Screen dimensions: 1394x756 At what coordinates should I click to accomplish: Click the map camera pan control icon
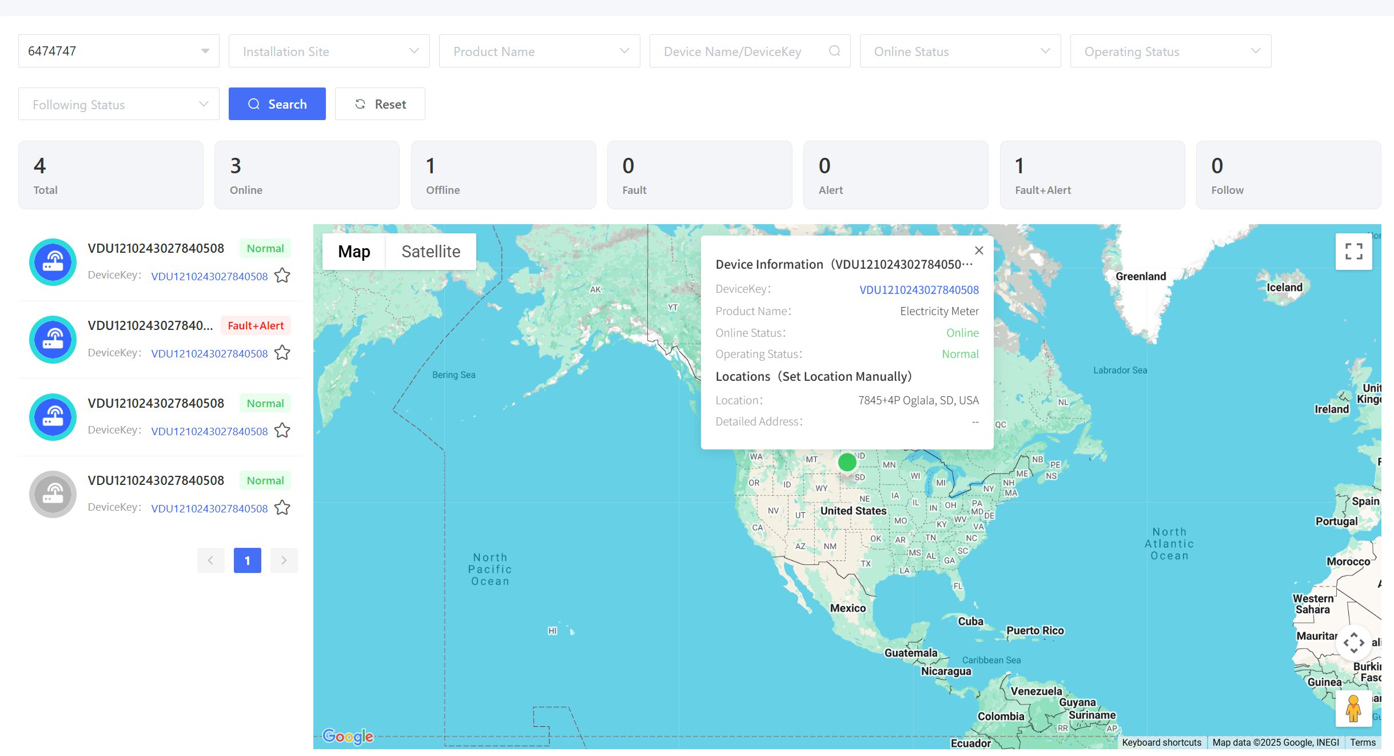[1353, 643]
